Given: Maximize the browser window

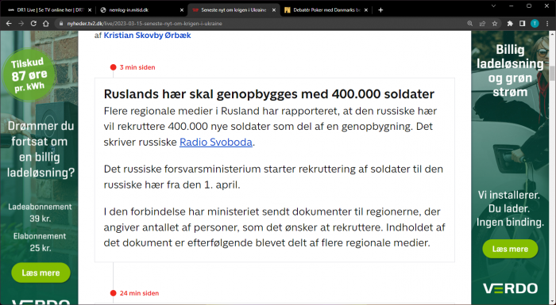Looking at the screenshot, I should click(529, 6).
